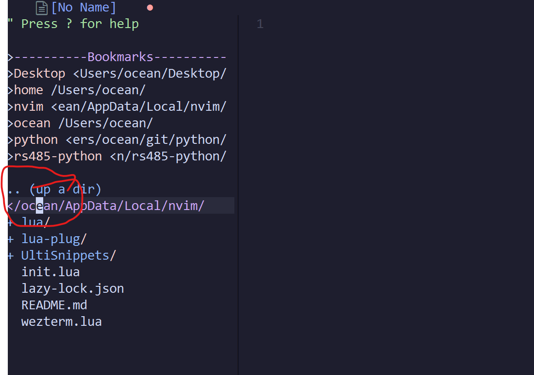
Task: Click the 'Press ? for help' line
Action: point(73,24)
